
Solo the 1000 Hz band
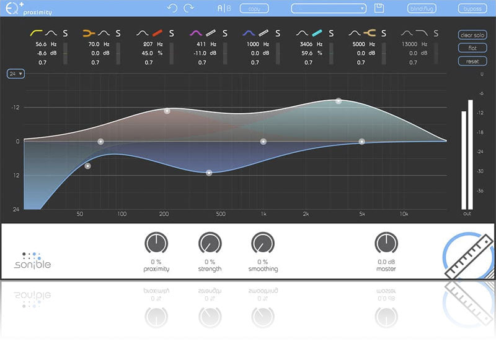click(278, 33)
